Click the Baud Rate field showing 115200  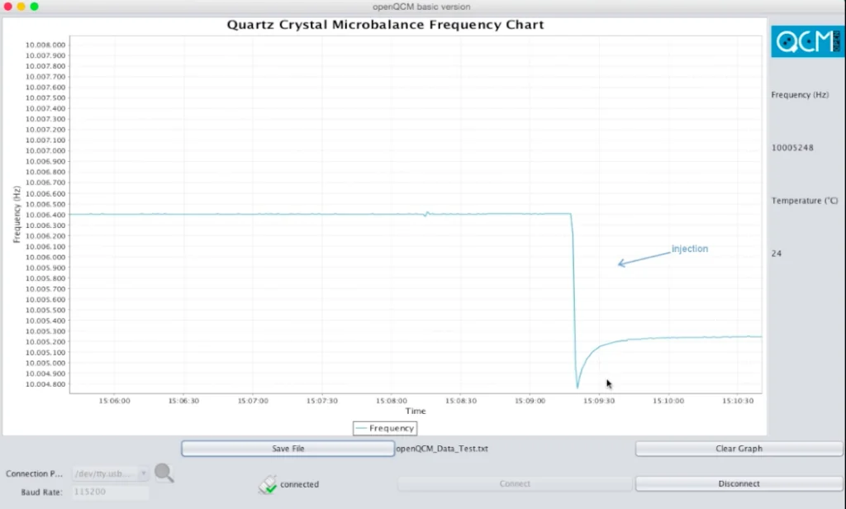[110, 492]
